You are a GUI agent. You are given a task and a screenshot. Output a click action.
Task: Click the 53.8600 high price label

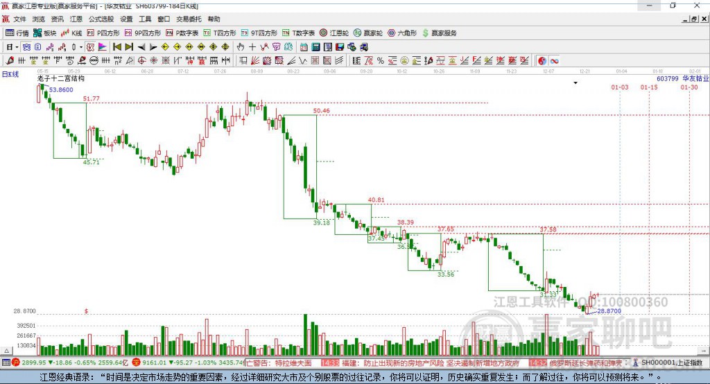click(61, 89)
